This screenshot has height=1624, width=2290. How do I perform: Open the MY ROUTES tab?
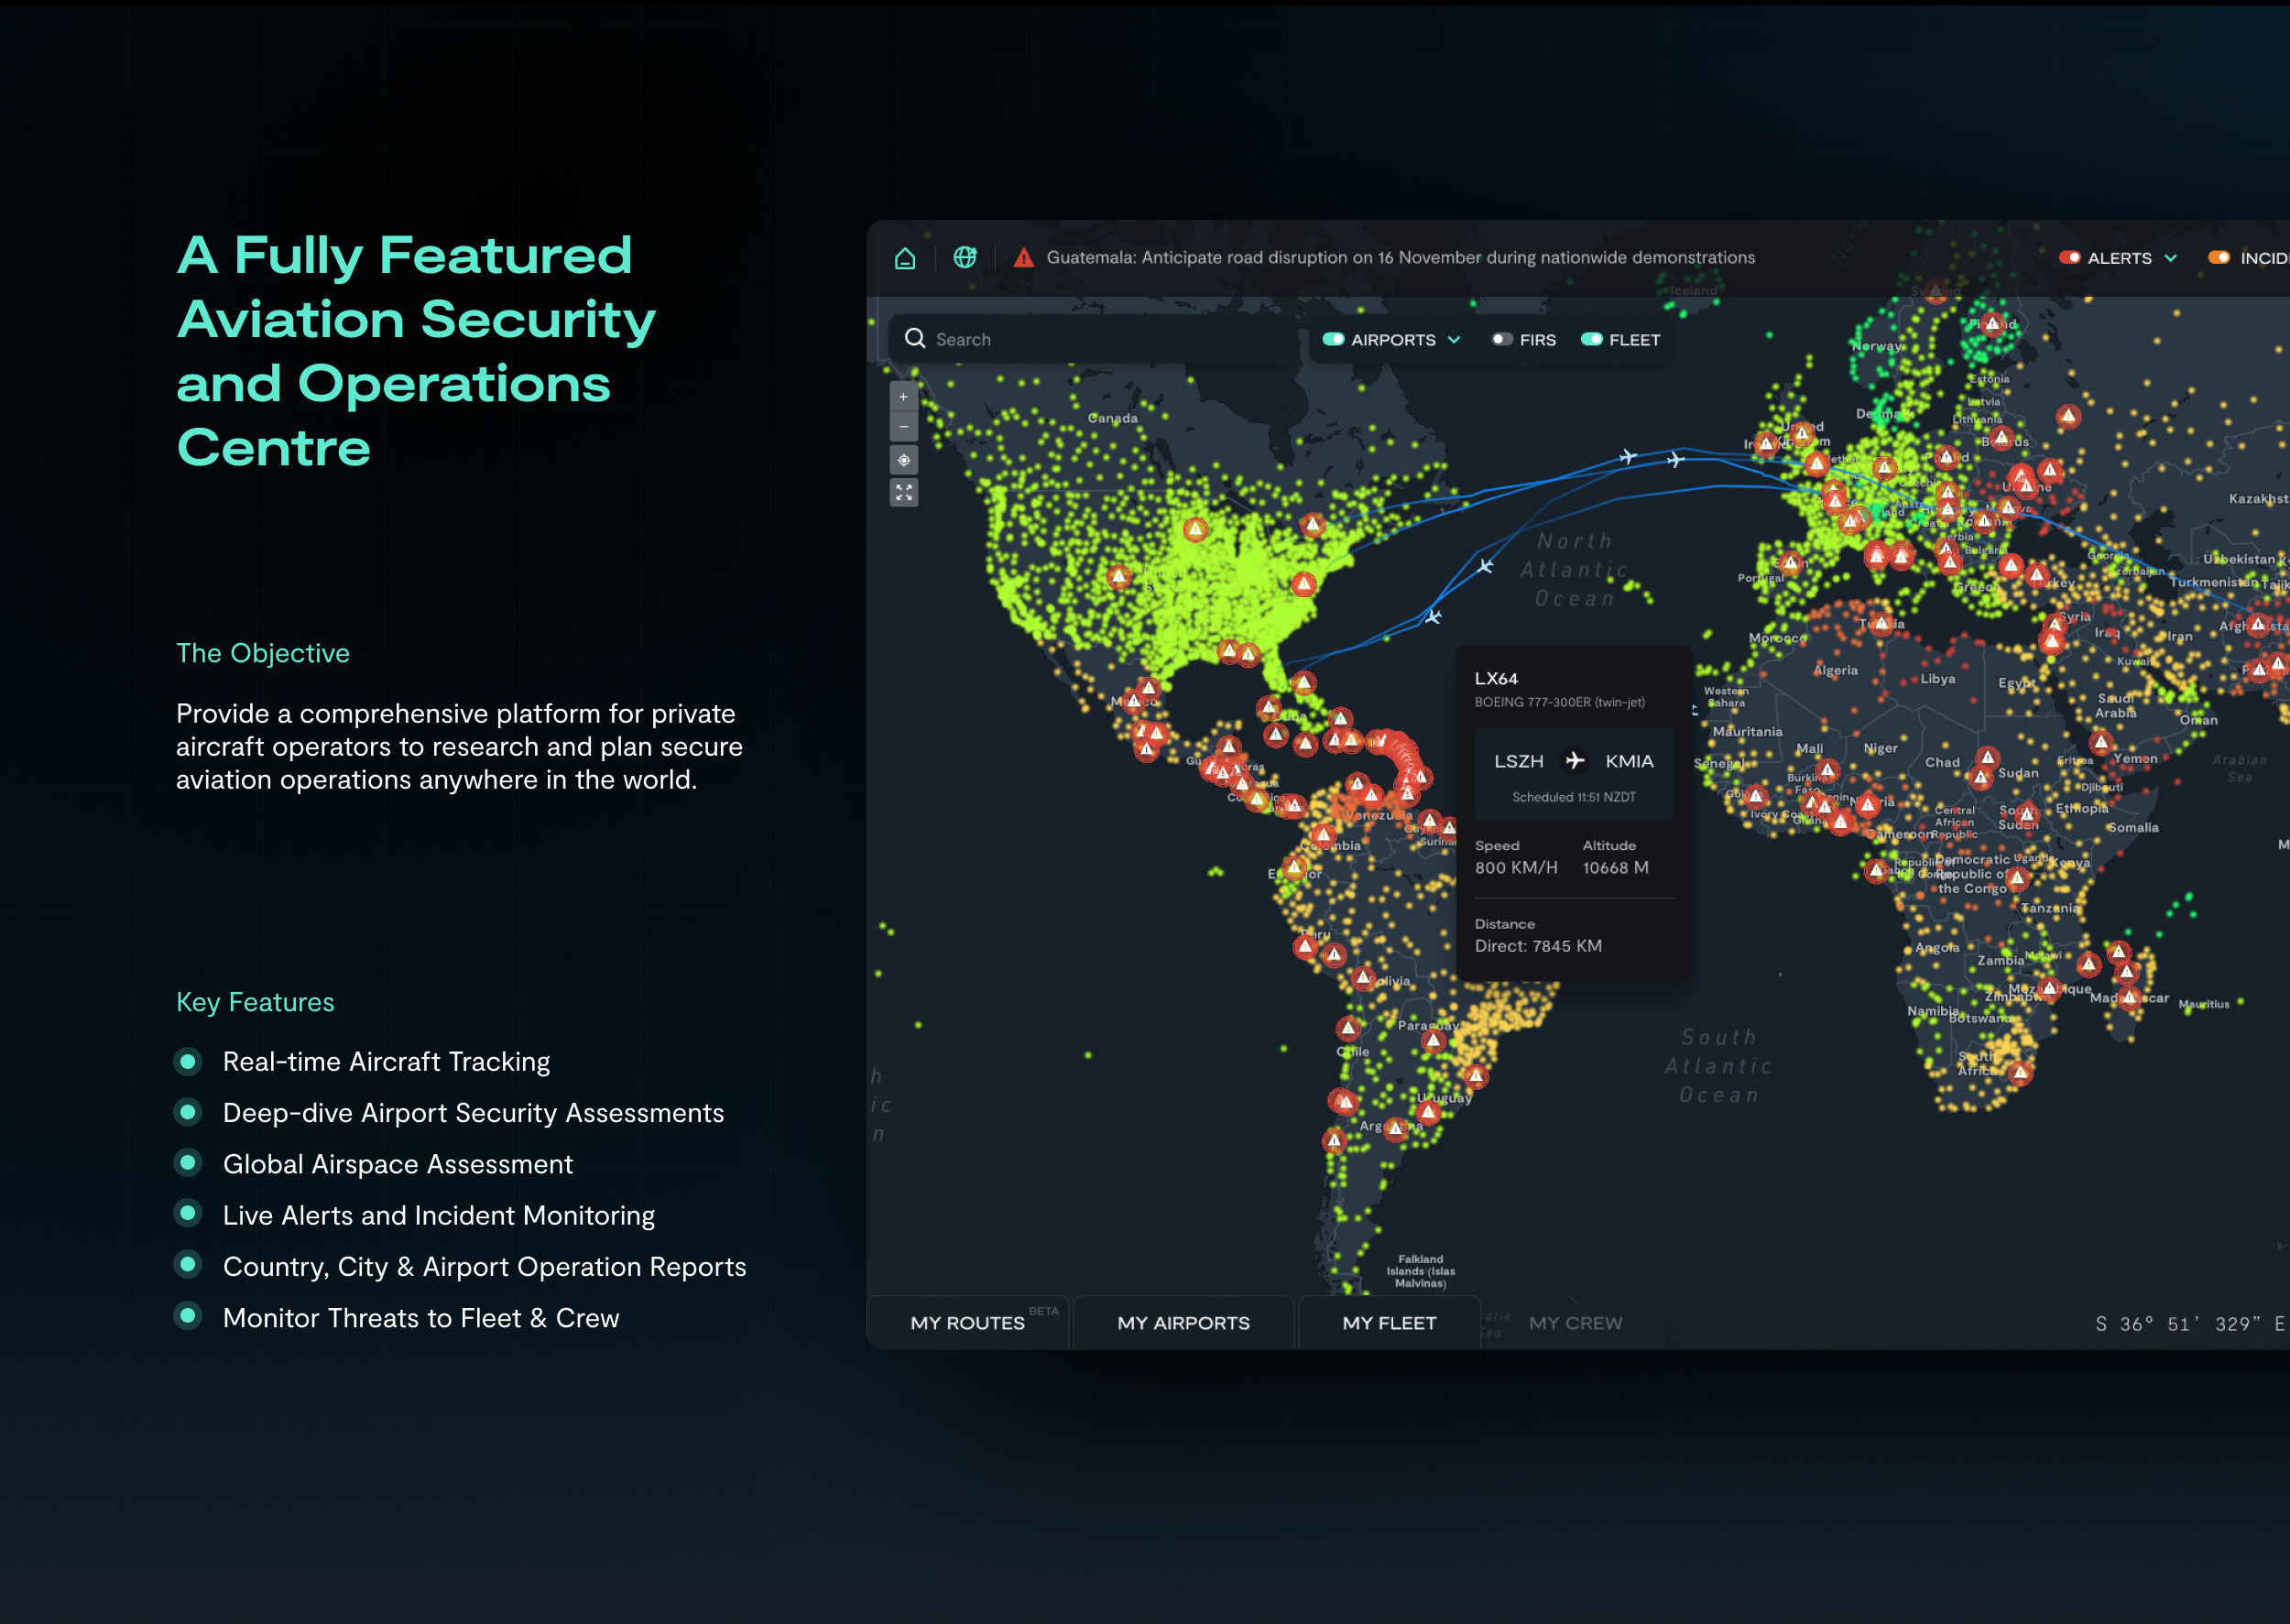(967, 1323)
